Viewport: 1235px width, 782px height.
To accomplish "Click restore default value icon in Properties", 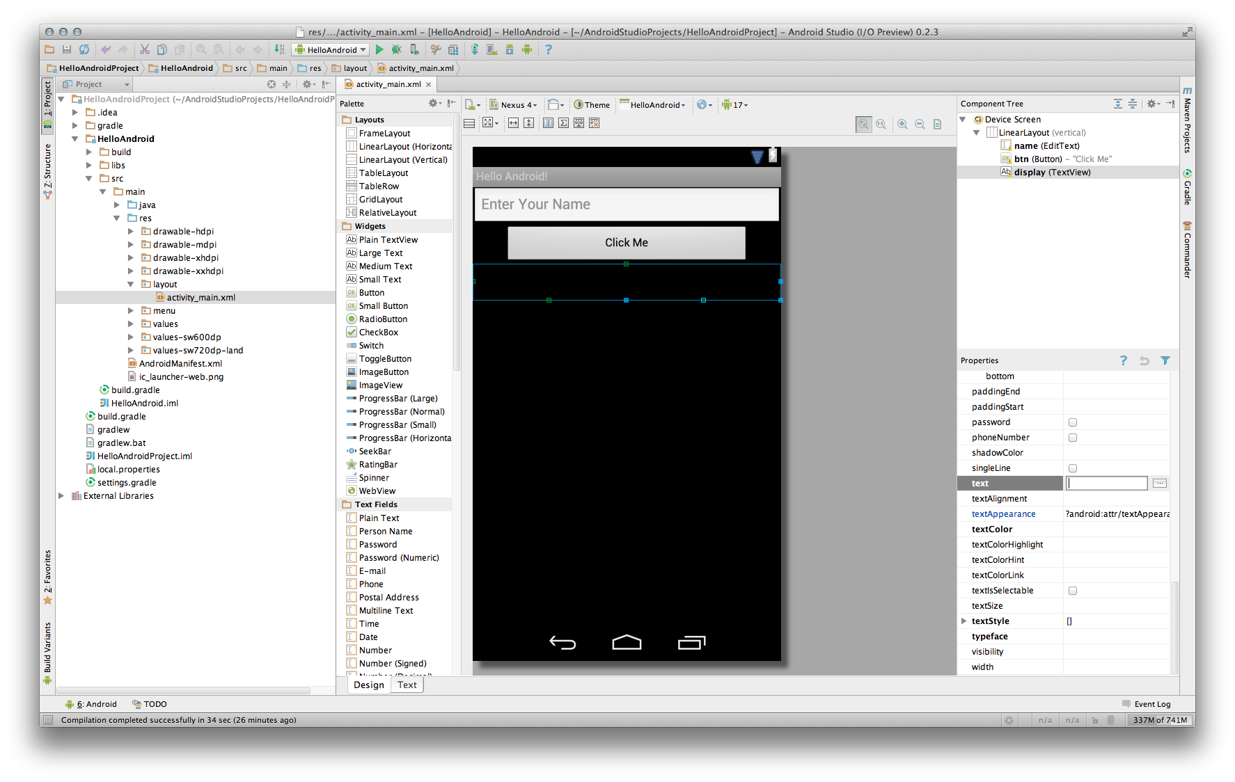I will coord(1144,360).
